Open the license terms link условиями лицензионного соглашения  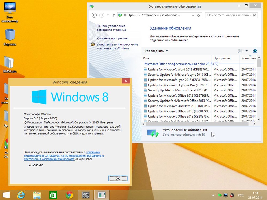click(x=64, y=156)
